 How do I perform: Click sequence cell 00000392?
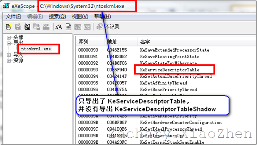coord(88,63)
